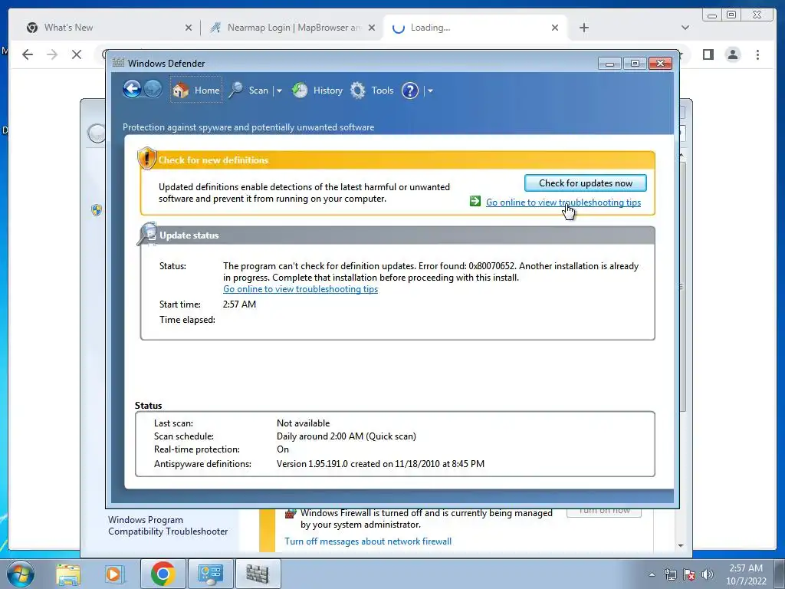Close the Nearmap Login tab
Viewport: 785px width, 589px height.
(x=372, y=28)
